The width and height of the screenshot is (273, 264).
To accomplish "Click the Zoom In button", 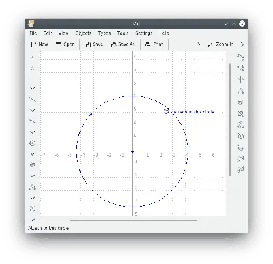I will [x=220, y=44].
